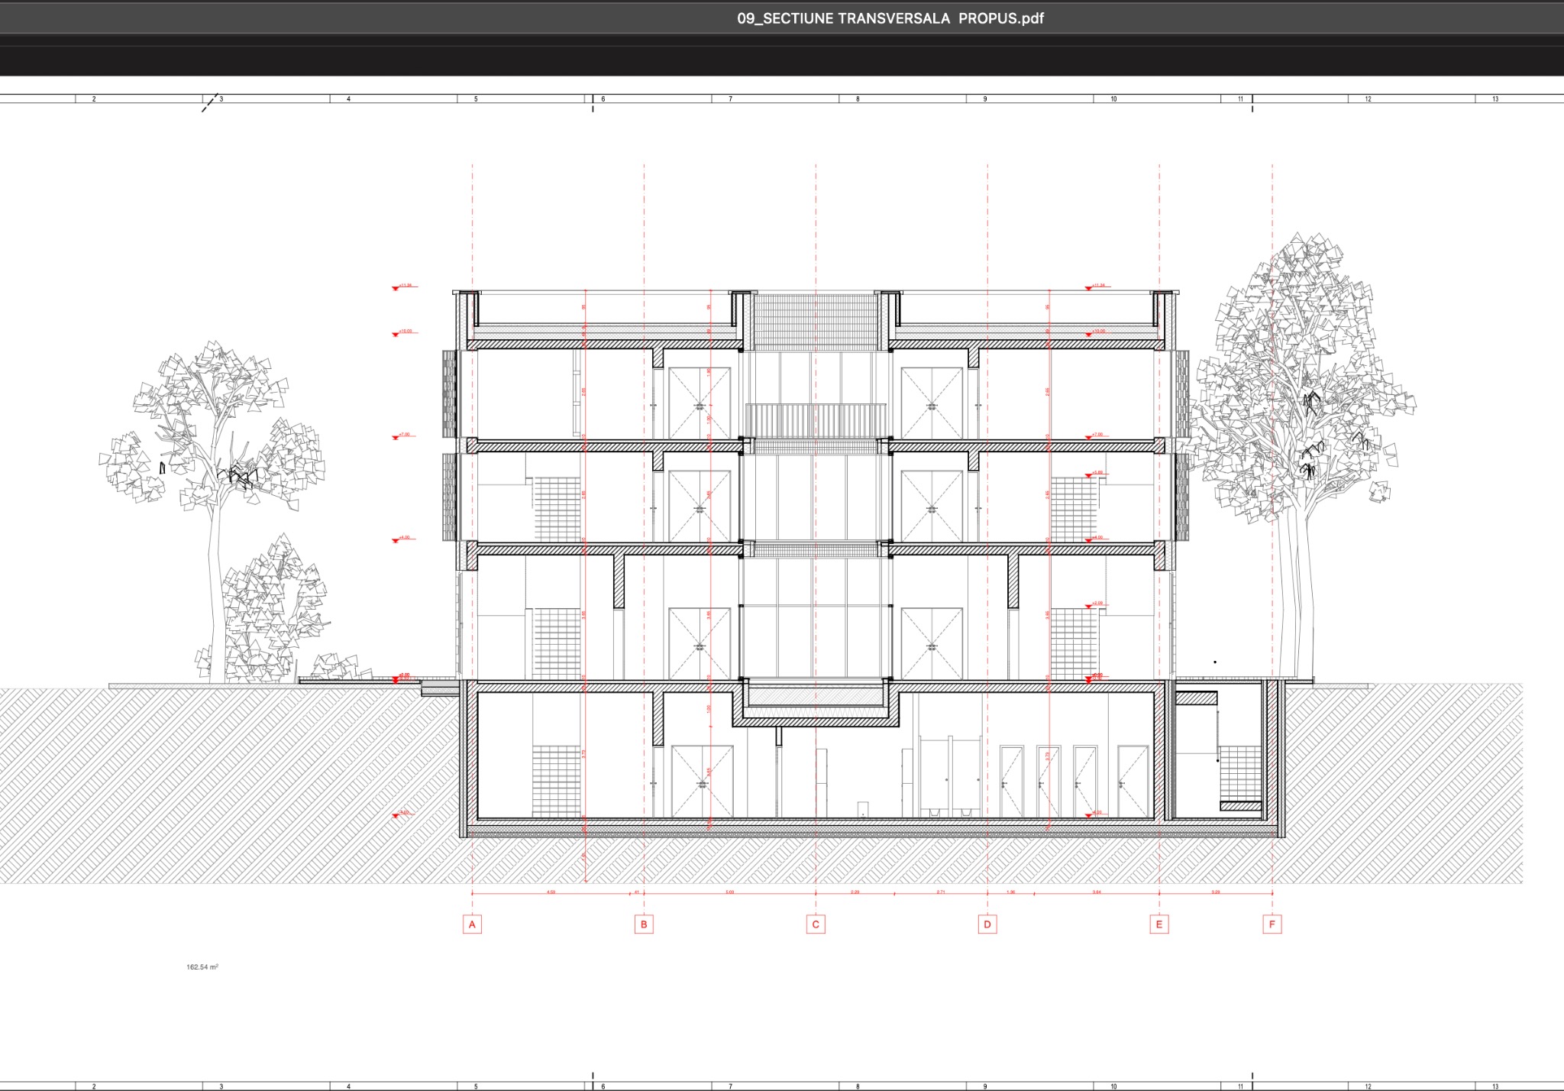This screenshot has height=1091, width=1564.
Task: Click the 3.29 dimension between axes E and F
Action: pyautogui.click(x=1216, y=892)
